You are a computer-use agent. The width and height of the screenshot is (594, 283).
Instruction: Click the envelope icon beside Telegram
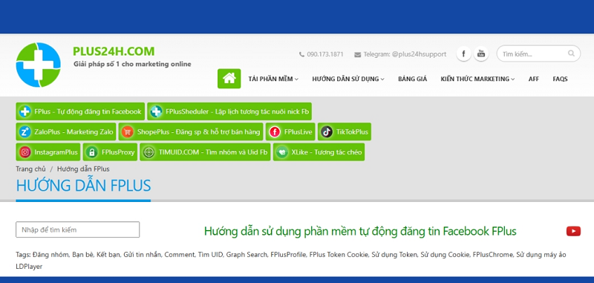(358, 54)
